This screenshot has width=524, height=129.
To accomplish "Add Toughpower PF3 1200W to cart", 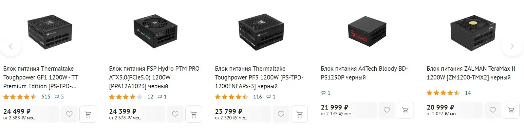I will (x=299, y=114).
